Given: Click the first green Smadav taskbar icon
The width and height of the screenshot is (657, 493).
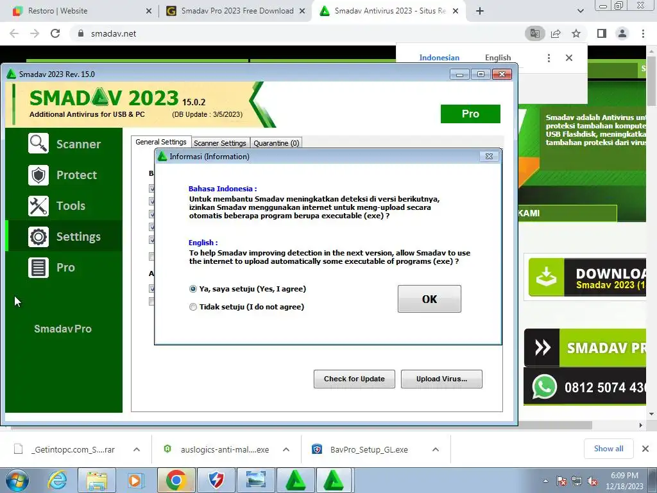Looking at the screenshot, I should tap(295, 480).
